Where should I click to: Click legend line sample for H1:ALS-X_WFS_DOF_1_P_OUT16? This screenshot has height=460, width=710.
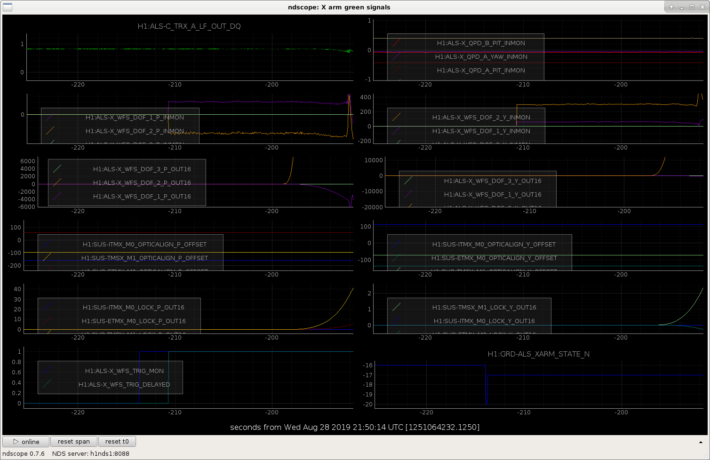click(57, 196)
